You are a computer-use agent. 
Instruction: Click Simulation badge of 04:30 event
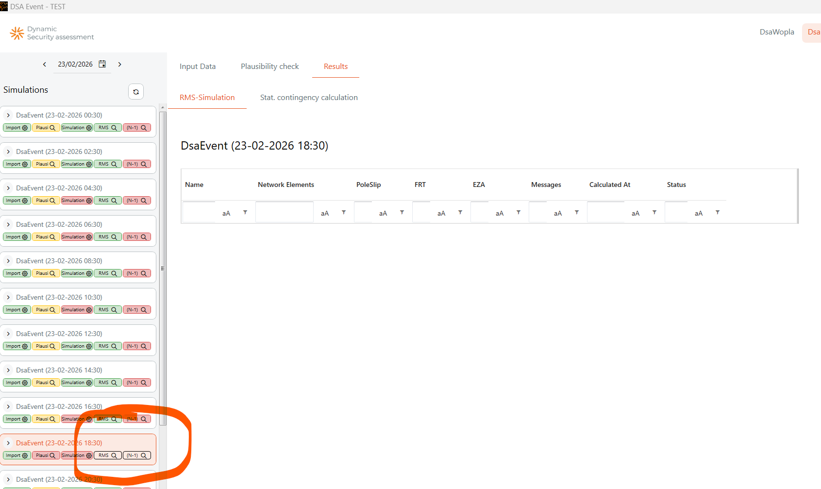coord(77,201)
